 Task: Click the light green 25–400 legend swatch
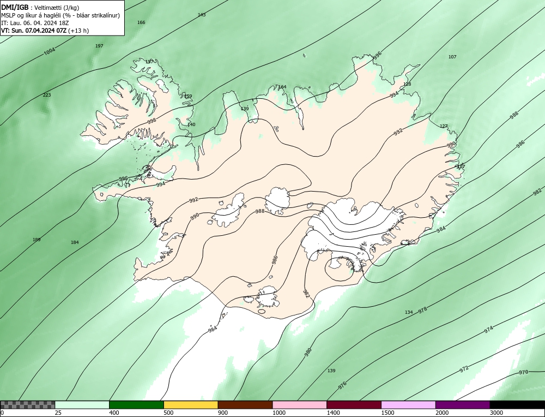82,405
